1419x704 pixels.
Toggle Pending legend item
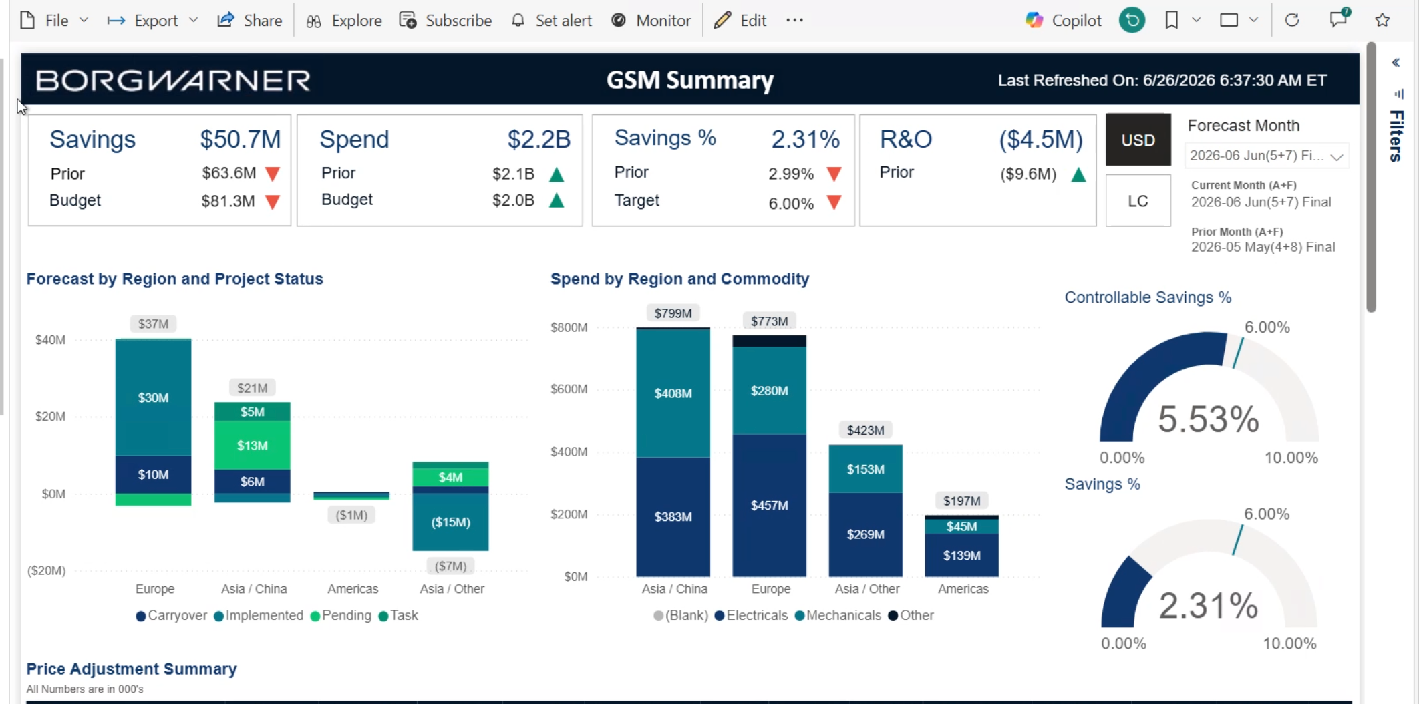(341, 615)
